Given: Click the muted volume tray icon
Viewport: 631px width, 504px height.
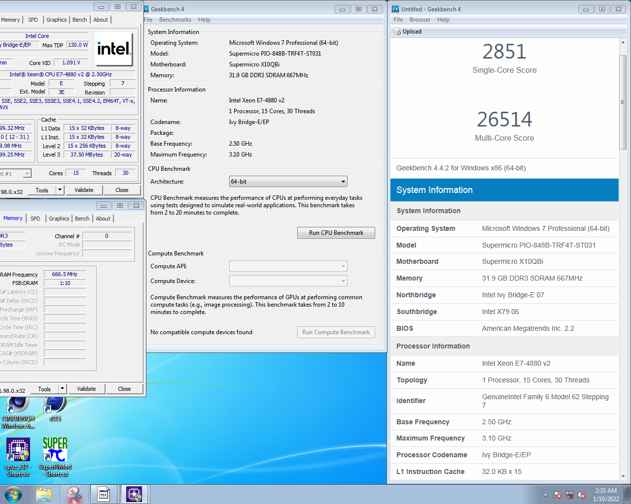Looking at the screenshot, I should pyautogui.click(x=581, y=495).
